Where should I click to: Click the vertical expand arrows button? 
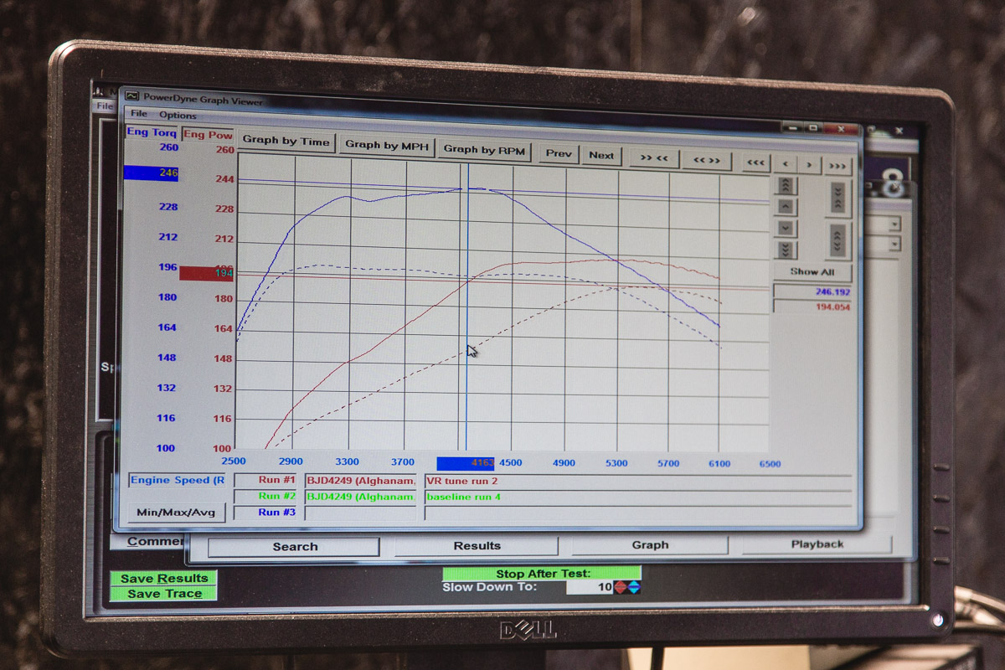point(837,241)
